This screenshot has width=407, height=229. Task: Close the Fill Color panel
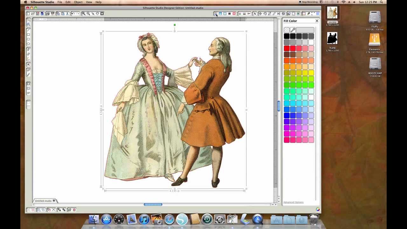click(x=317, y=21)
